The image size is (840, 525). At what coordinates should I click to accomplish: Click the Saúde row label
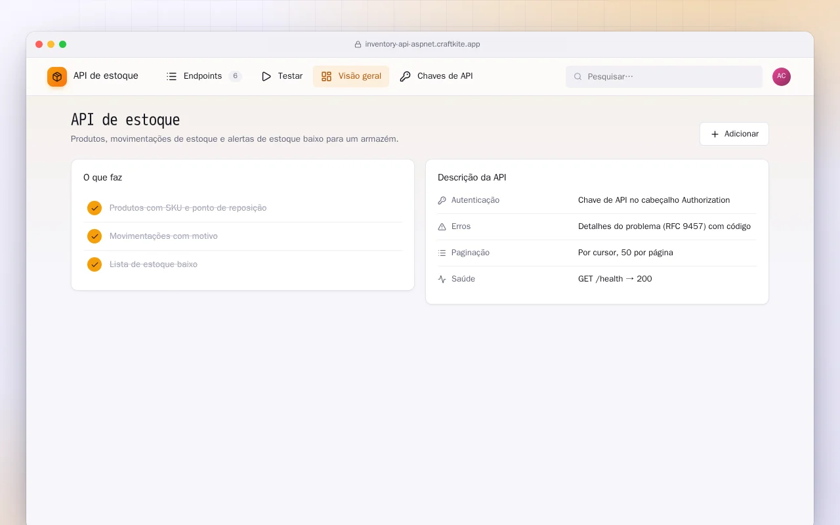pos(463,279)
